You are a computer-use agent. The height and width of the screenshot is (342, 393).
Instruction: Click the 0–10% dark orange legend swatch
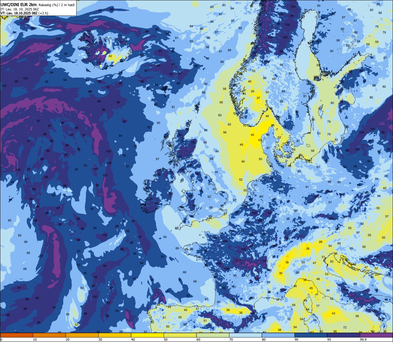click(x=17, y=335)
